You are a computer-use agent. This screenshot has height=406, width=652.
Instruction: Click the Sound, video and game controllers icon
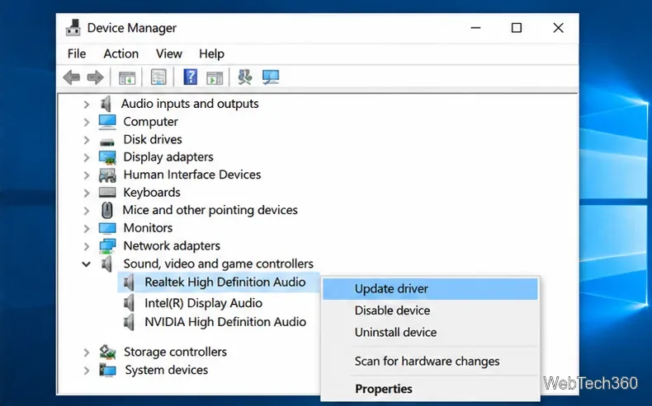pyautogui.click(x=106, y=264)
